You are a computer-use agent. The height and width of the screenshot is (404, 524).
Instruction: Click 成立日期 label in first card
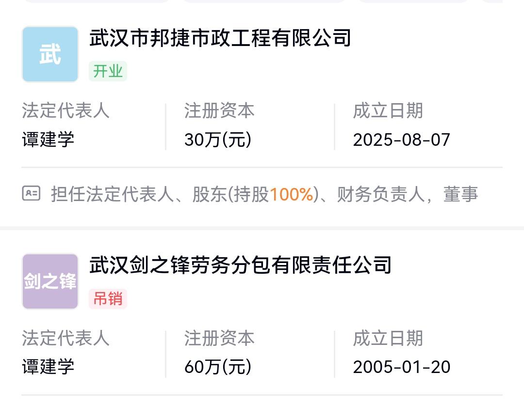coord(388,111)
